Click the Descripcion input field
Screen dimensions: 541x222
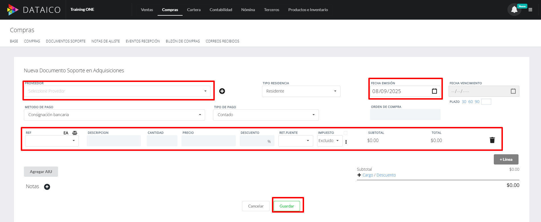pos(114,141)
